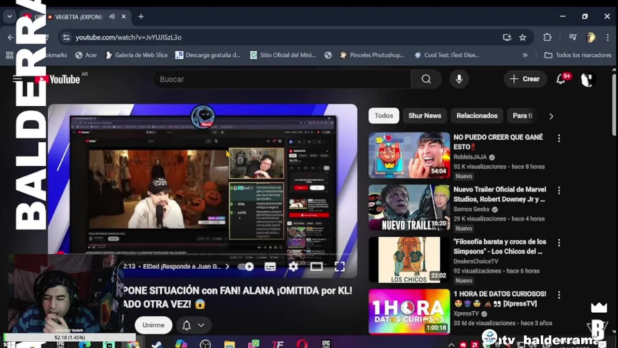Show hidden system tray icons
618x348 pixels.
point(451,345)
